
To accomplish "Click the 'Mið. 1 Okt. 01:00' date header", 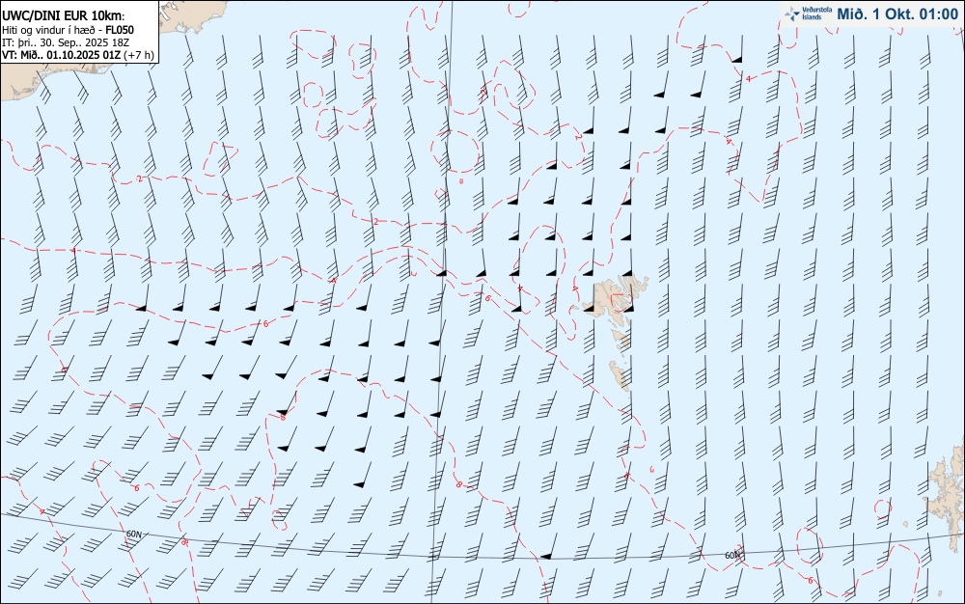I will [896, 14].
